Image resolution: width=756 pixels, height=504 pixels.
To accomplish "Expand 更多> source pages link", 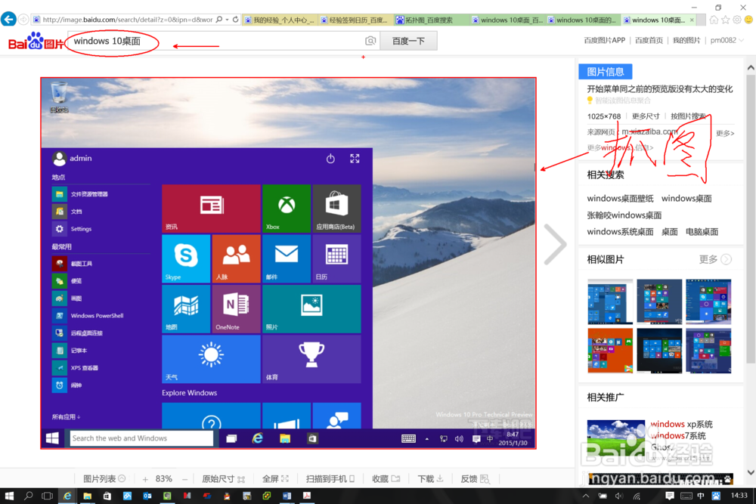I will (x=725, y=134).
